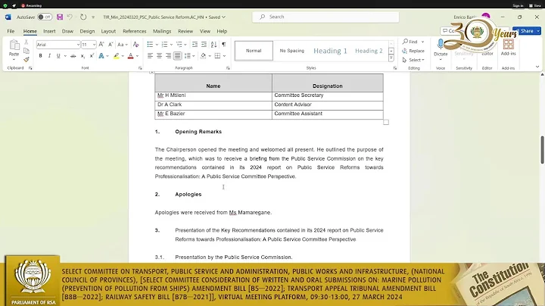Sort paragraph text A to Z

[213, 45]
